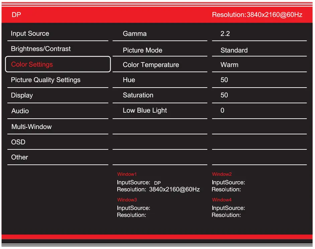Select the Warm color temperature value
315x249 pixels.
(x=229, y=65)
